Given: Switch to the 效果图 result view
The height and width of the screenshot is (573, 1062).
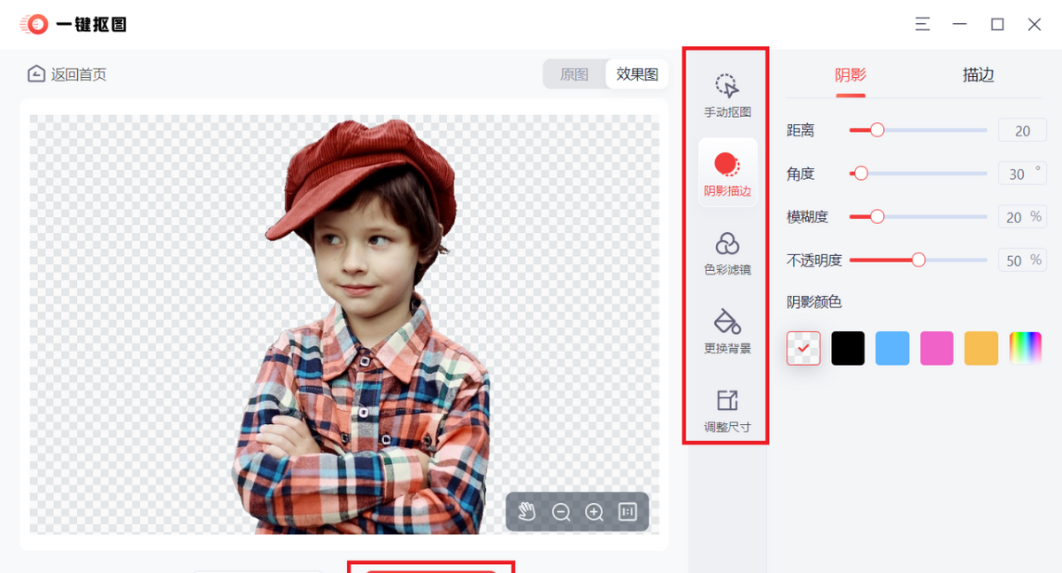Looking at the screenshot, I should tap(637, 74).
